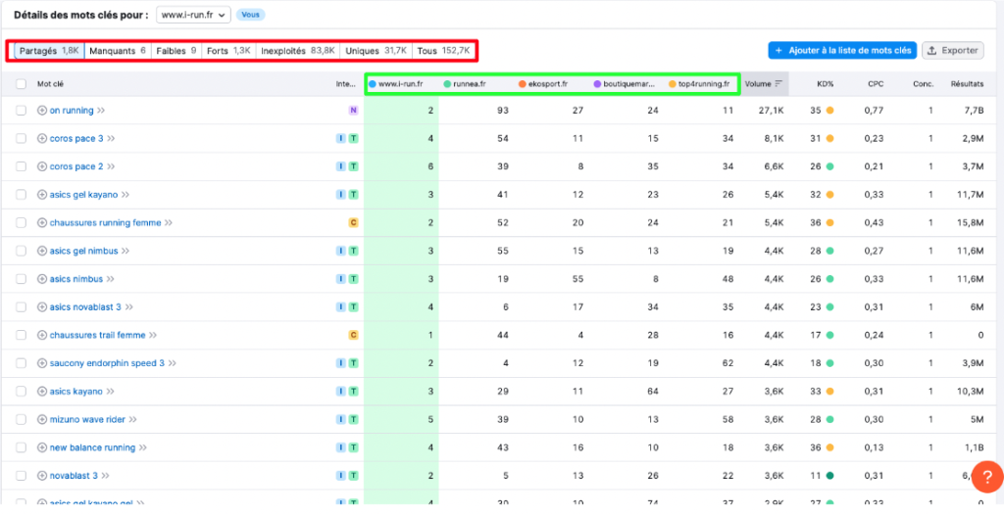1004x514 pixels.
Task: Open the novablast 3 keyword link
Action: tap(74, 476)
